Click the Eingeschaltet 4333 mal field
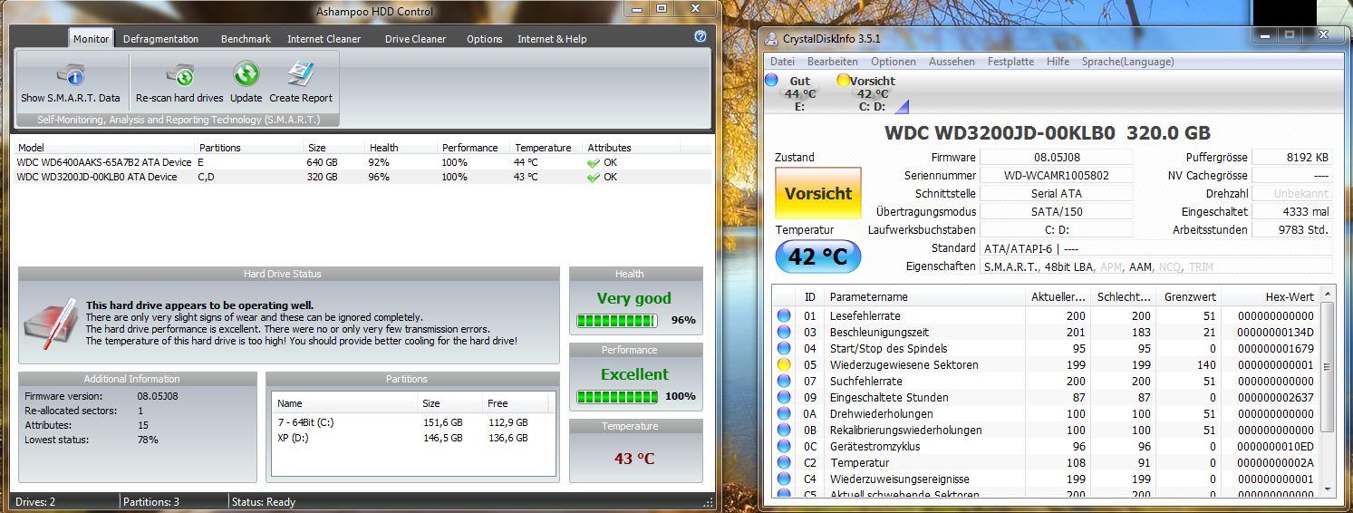 click(x=1292, y=211)
